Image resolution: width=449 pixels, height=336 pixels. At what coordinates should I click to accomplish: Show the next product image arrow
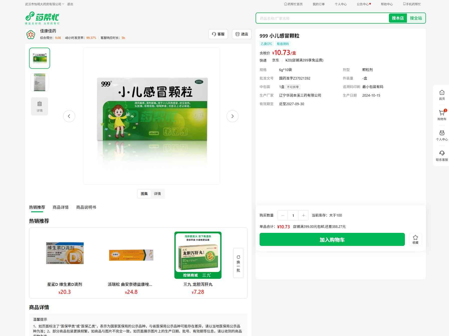coord(232,116)
